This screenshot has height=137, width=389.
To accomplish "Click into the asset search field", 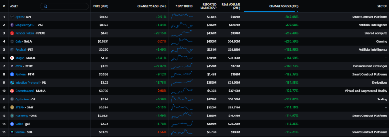I will point(64,6).
